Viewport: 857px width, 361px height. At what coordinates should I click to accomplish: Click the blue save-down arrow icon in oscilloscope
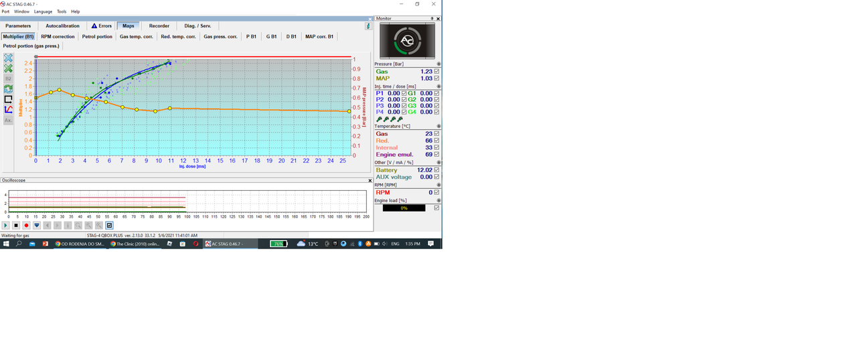coord(37,226)
